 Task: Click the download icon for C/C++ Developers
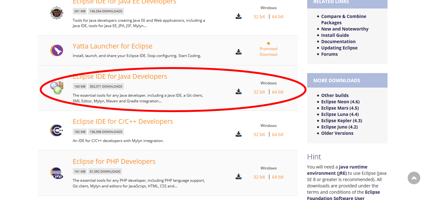point(238,134)
